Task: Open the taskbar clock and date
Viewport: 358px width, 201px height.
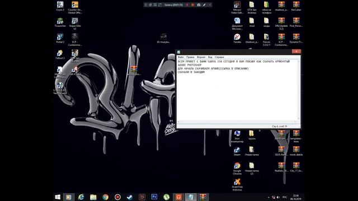Action: click(x=296, y=197)
